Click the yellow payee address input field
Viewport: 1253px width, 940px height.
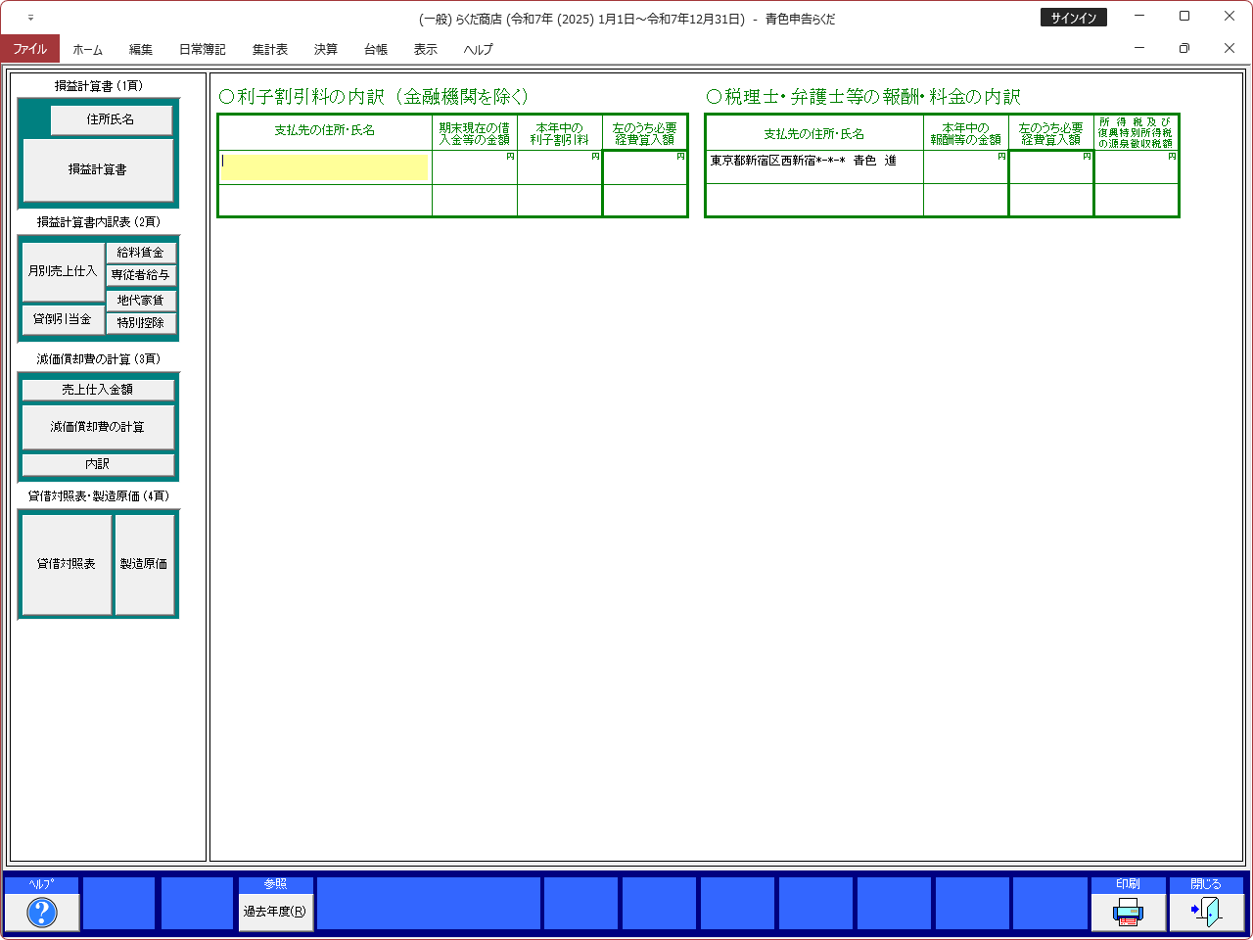tap(325, 167)
